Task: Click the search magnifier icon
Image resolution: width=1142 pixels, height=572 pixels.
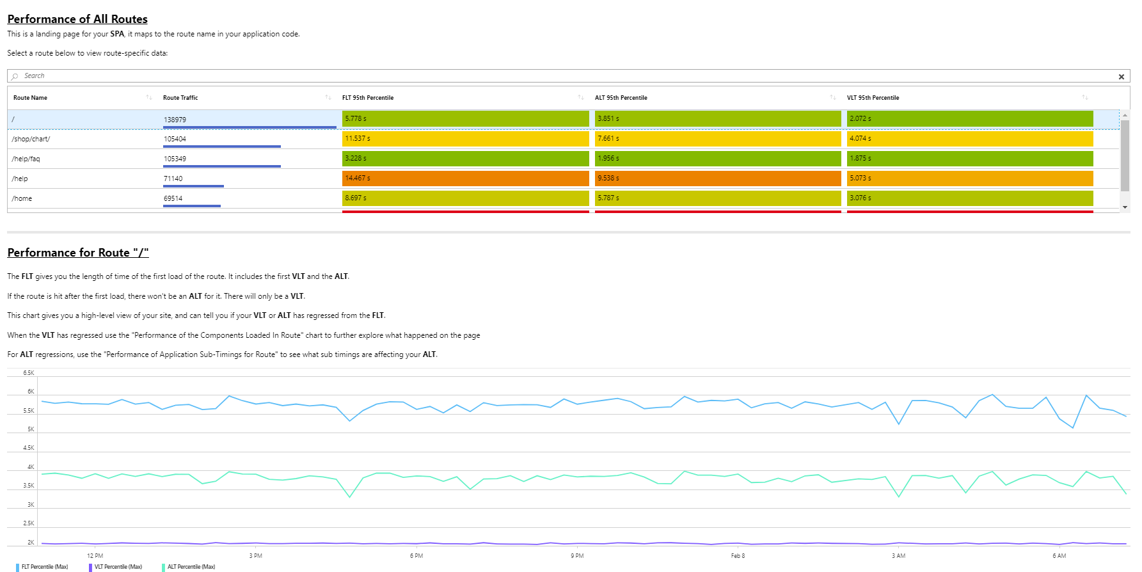Action: click(15, 76)
